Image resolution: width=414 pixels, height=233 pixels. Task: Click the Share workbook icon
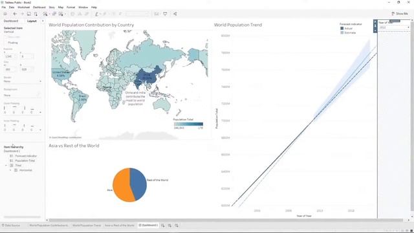pyautogui.click(x=175, y=14)
